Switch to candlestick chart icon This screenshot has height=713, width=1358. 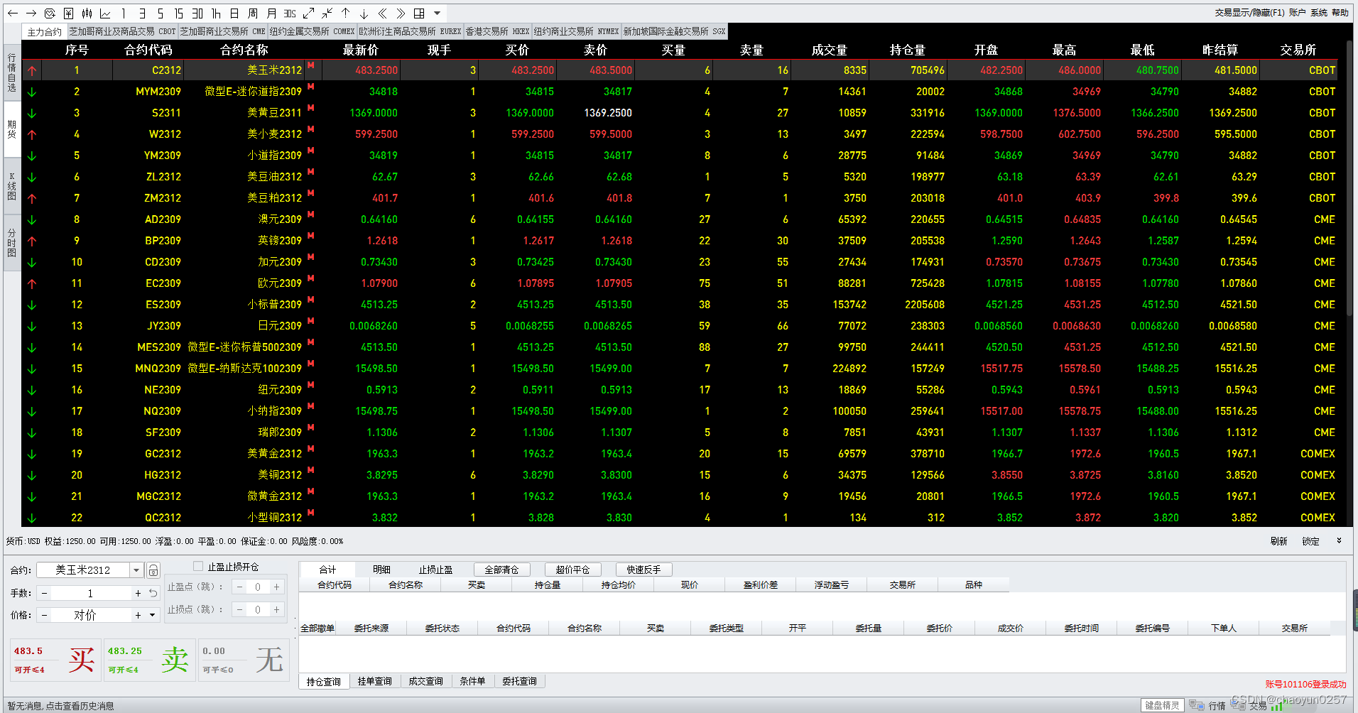coord(87,13)
